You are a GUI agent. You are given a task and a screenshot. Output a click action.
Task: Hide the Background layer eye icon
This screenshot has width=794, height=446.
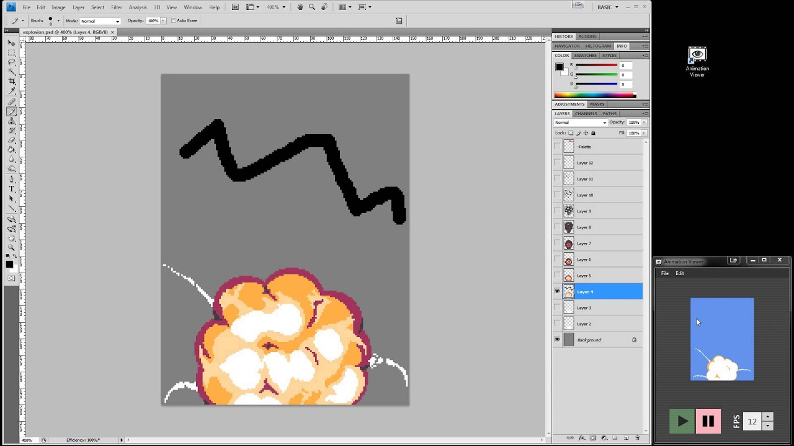click(x=557, y=340)
